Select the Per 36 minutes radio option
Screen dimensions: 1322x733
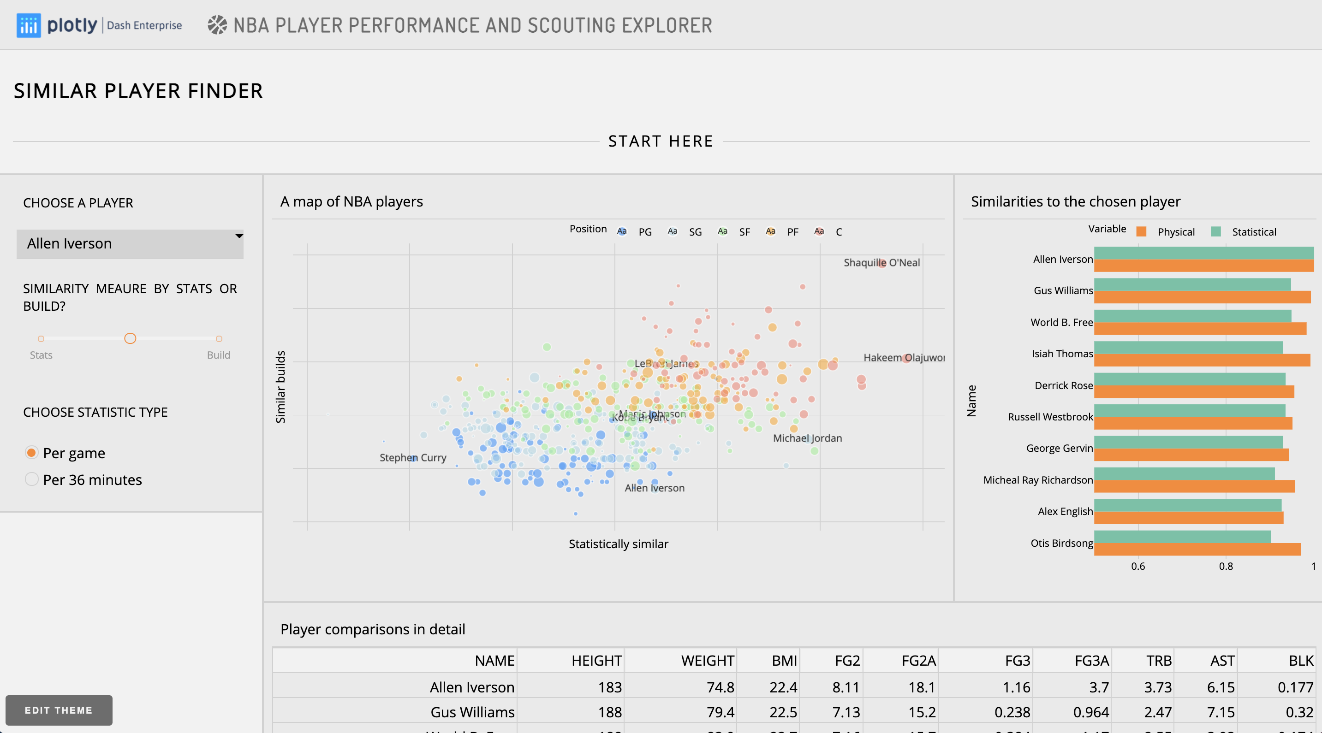[x=32, y=479]
